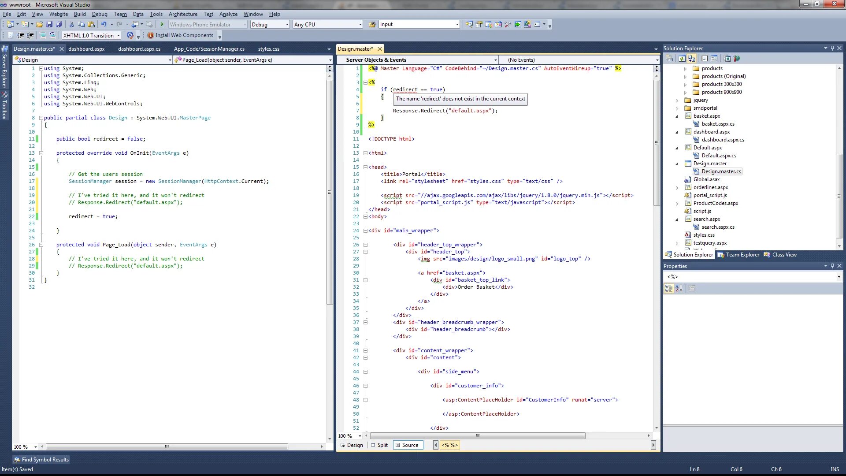Open the Find Symbol Results panel
846x476 pixels.
pyautogui.click(x=41, y=460)
